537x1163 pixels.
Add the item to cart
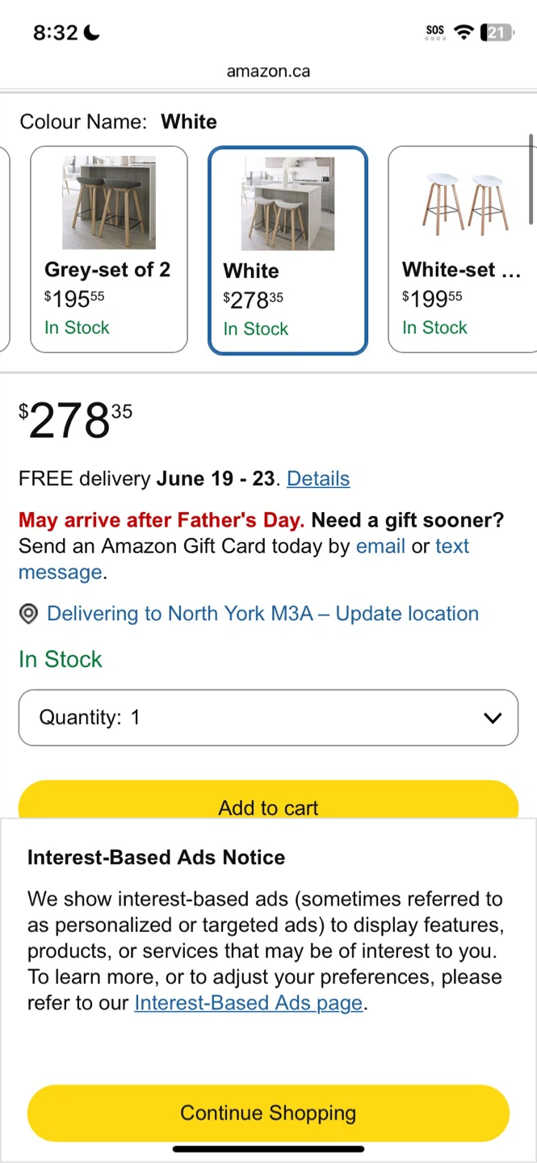coord(268,802)
